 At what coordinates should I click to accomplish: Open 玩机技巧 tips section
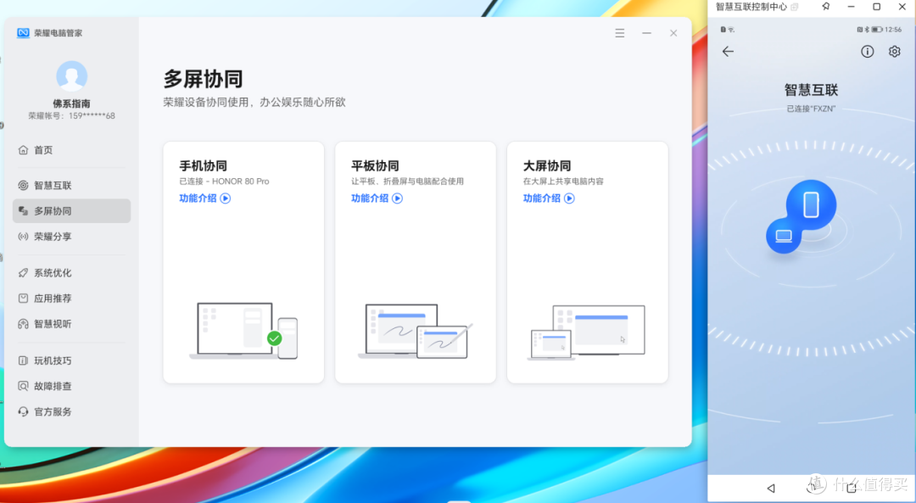tap(51, 360)
